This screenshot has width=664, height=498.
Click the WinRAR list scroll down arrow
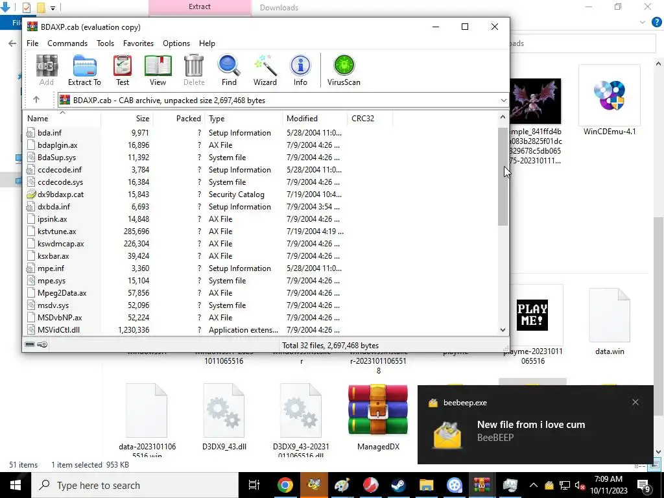pyautogui.click(x=503, y=330)
